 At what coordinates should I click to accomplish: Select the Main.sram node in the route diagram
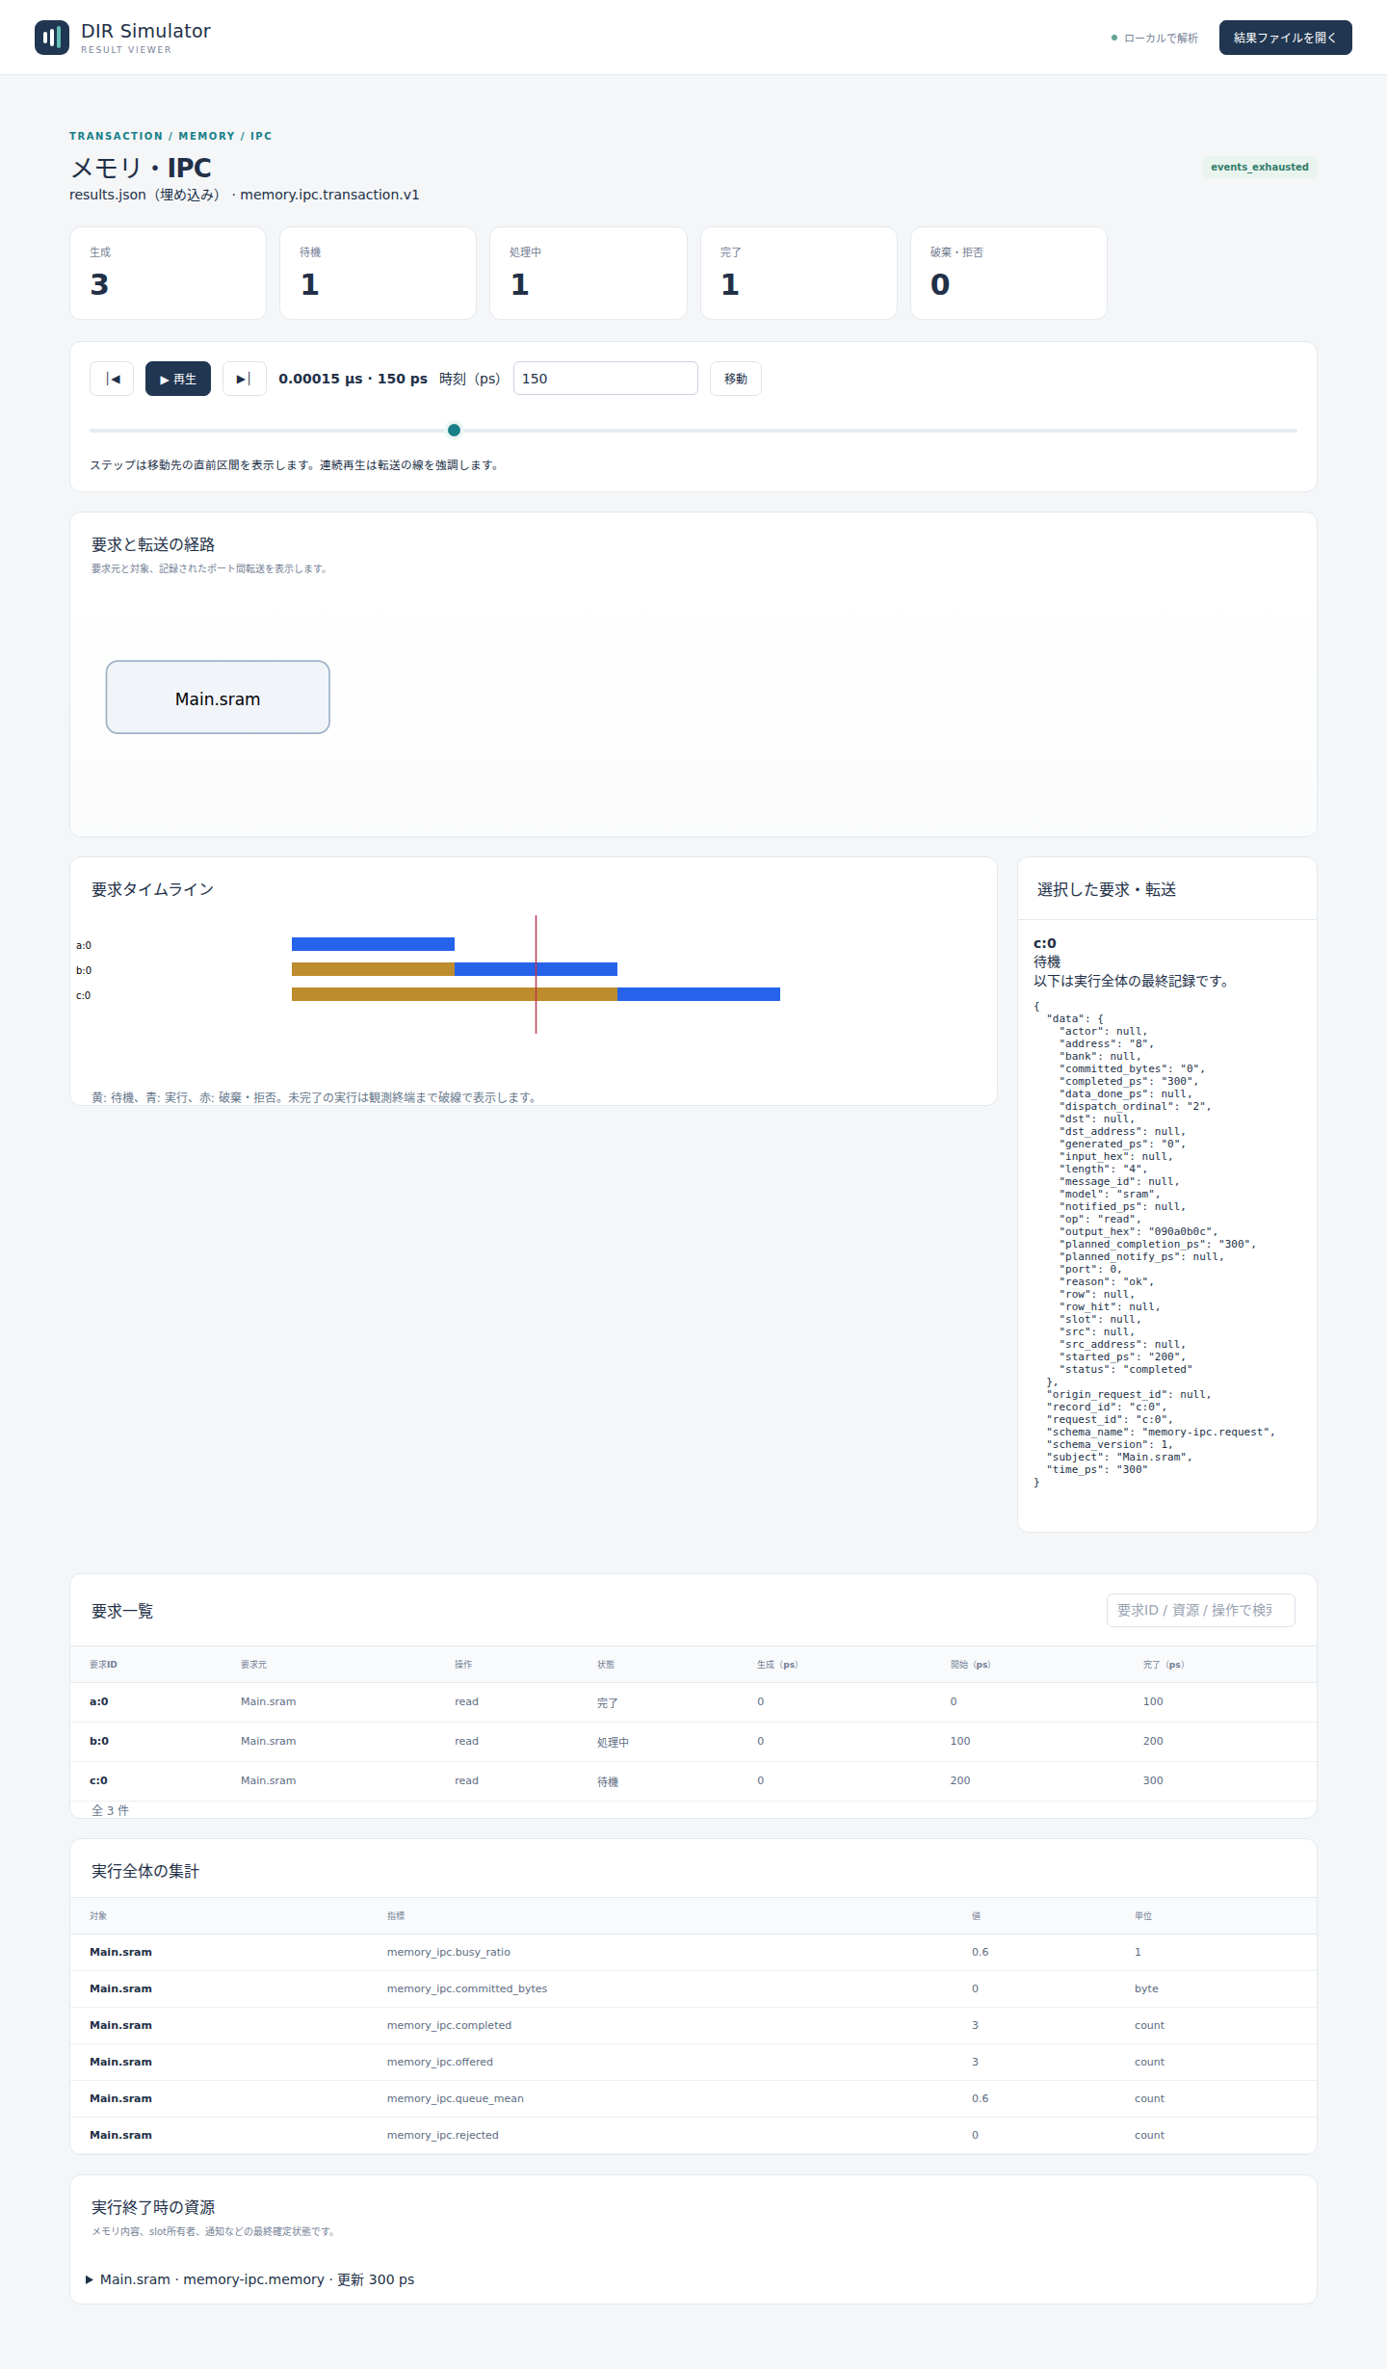click(218, 698)
